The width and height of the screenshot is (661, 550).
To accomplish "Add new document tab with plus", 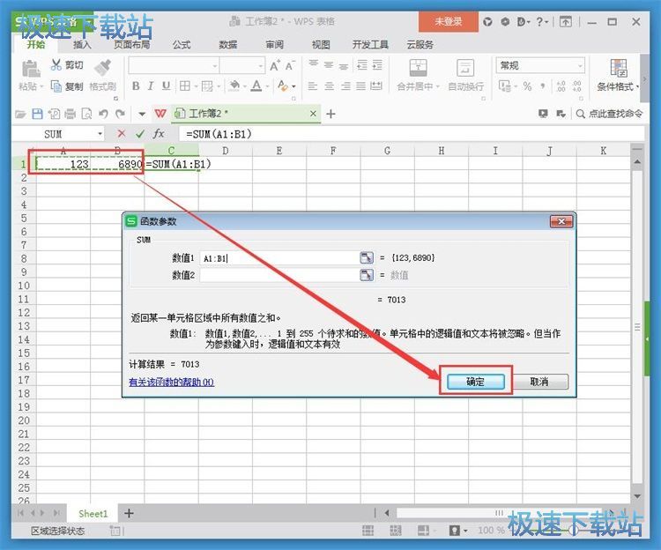I will coord(330,114).
